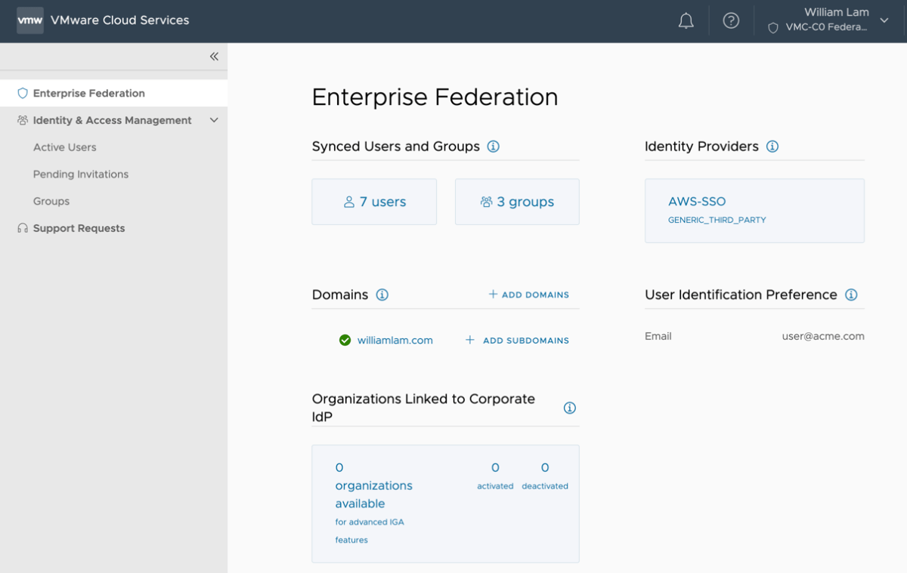
Task: Go to Pending Invitations
Action: (x=81, y=174)
